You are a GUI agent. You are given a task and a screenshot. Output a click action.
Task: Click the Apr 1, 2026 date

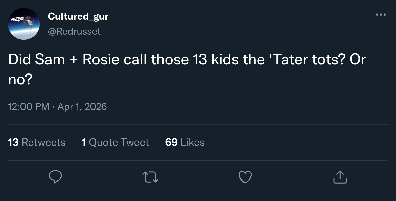pyautogui.click(x=82, y=107)
